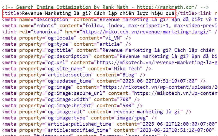Click the Rank Math SEO comment line
This screenshot has height=136, width=218.
coord(105,7)
